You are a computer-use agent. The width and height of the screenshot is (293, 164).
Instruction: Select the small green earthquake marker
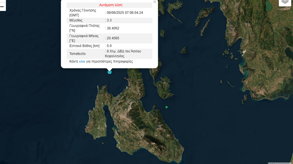pyautogui.click(x=167, y=107)
